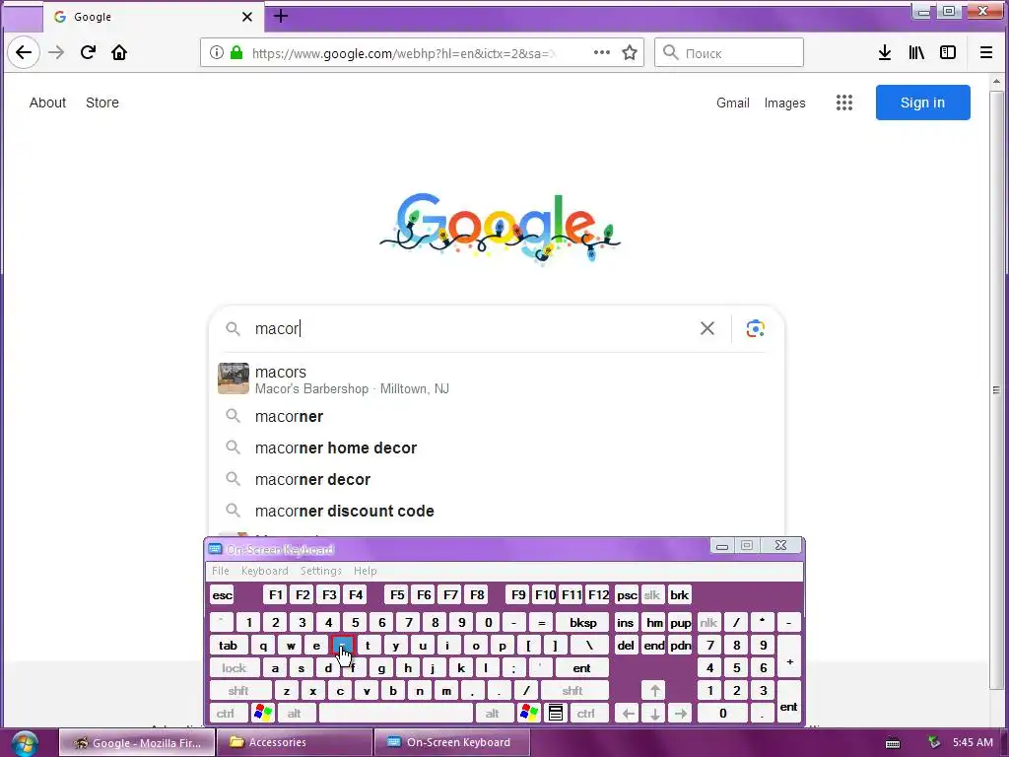
Task: Clear the search box with the X
Action: (707, 328)
